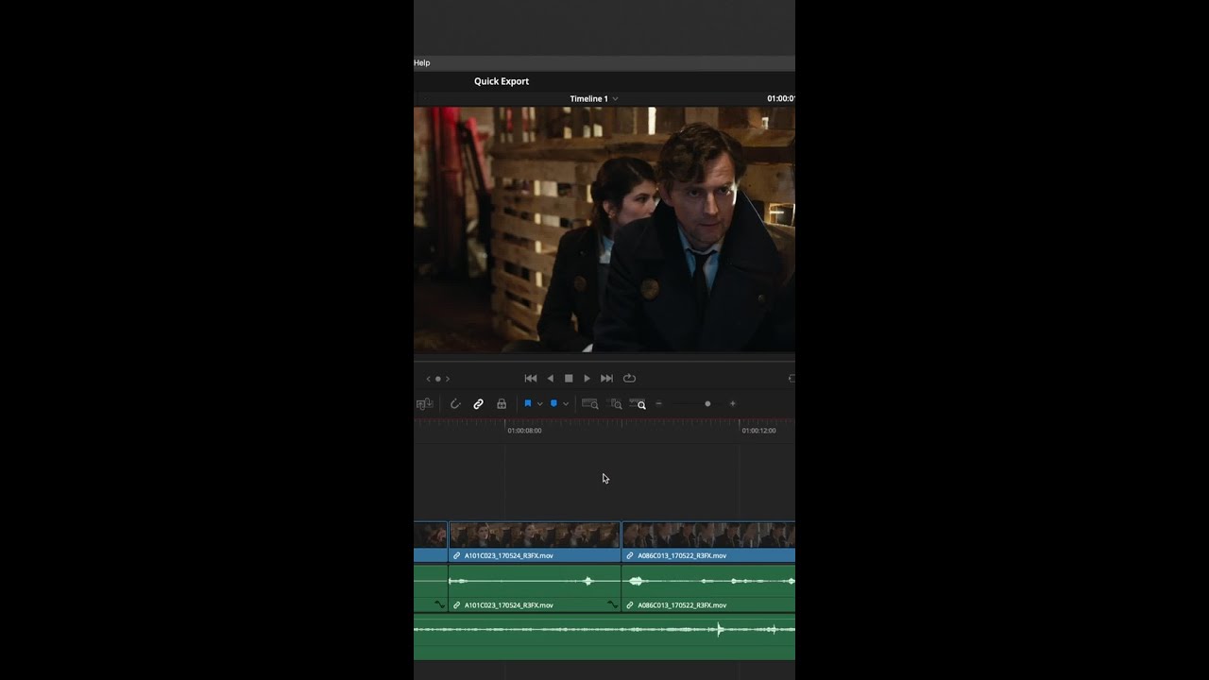Select full extent zoom icon
1209x680 pixels.
[x=590, y=404]
